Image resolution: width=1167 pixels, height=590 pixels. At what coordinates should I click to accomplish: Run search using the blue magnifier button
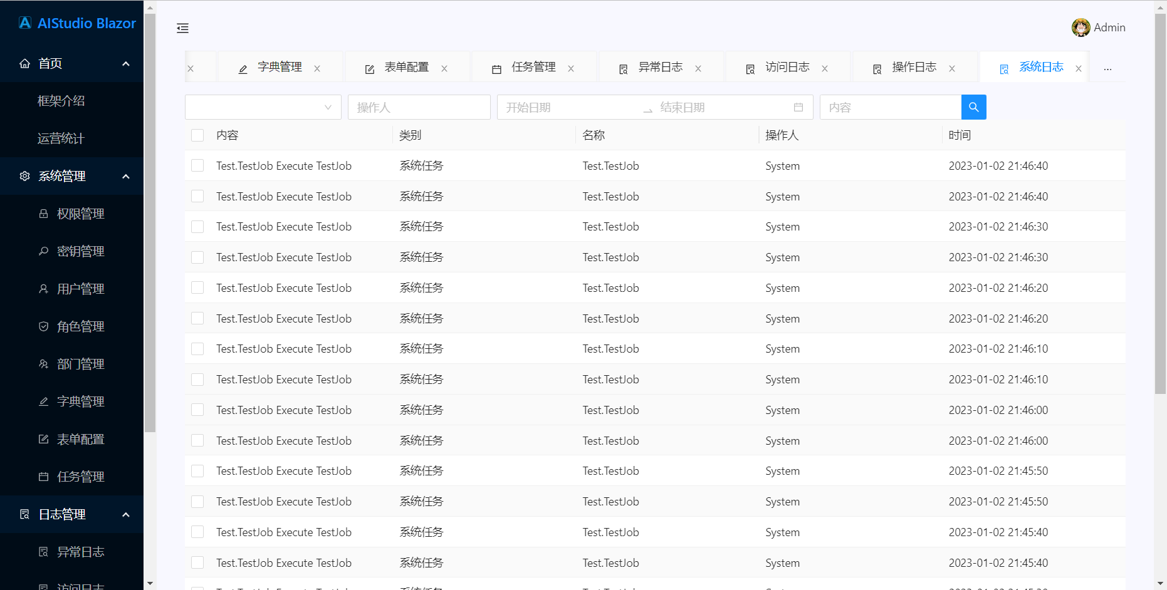tap(974, 107)
